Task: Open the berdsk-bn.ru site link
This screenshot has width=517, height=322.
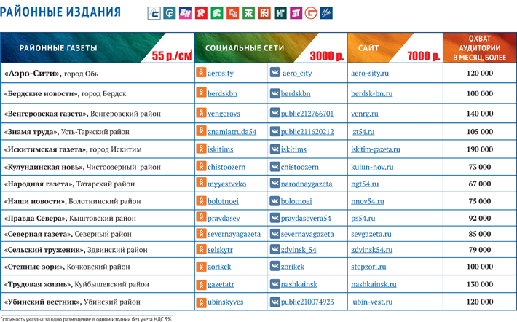Action: click(x=372, y=93)
